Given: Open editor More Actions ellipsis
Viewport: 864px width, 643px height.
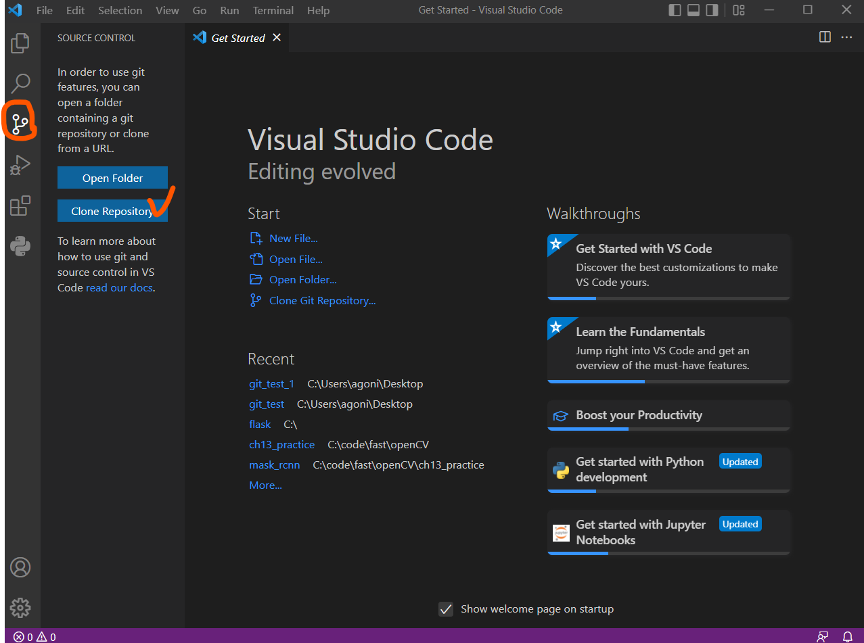Looking at the screenshot, I should pyautogui.click(x=846, y=37).
